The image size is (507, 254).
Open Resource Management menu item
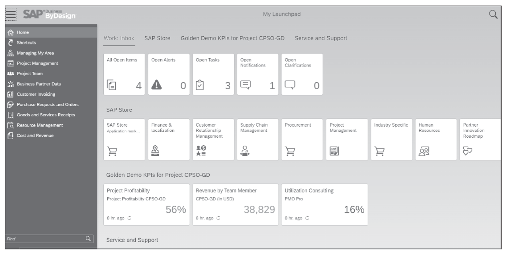(51, 125)
